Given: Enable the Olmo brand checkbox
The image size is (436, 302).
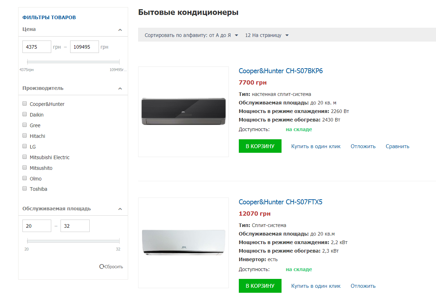Looking at the screenshot, I should (x=25, y=178).
